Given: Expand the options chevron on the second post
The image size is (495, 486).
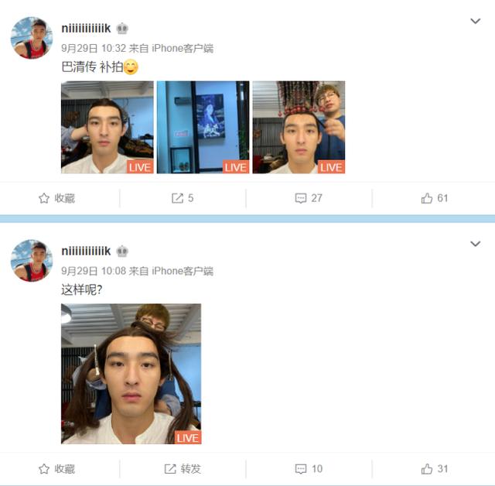Looking at the screenshot, I should (x=476, y=244).
